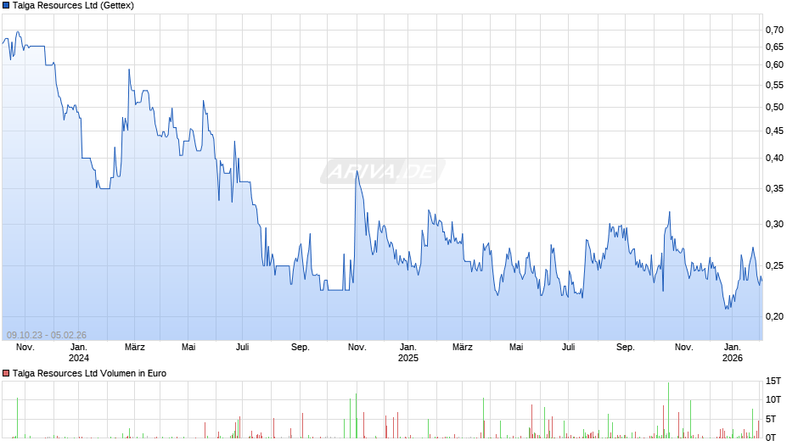Click the 0,25 price axis label
This screenshot has width=798, height=446.
tap(774, 266)
